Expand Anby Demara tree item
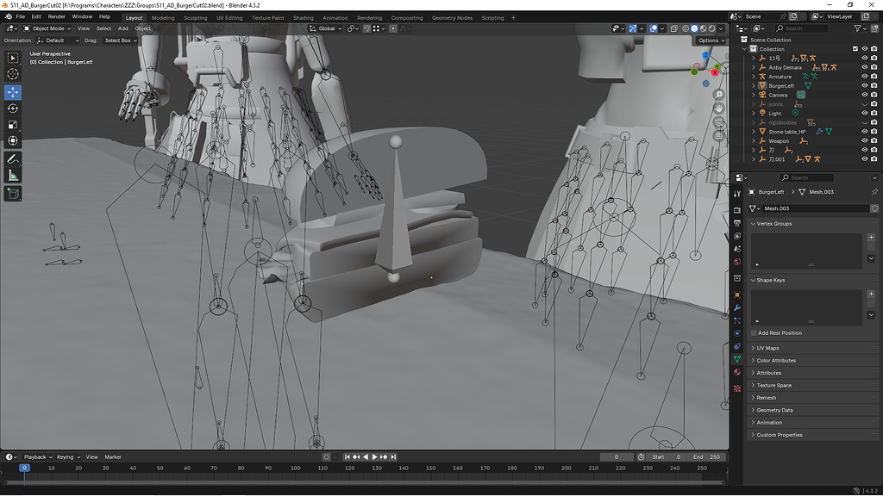 point(754,67)
